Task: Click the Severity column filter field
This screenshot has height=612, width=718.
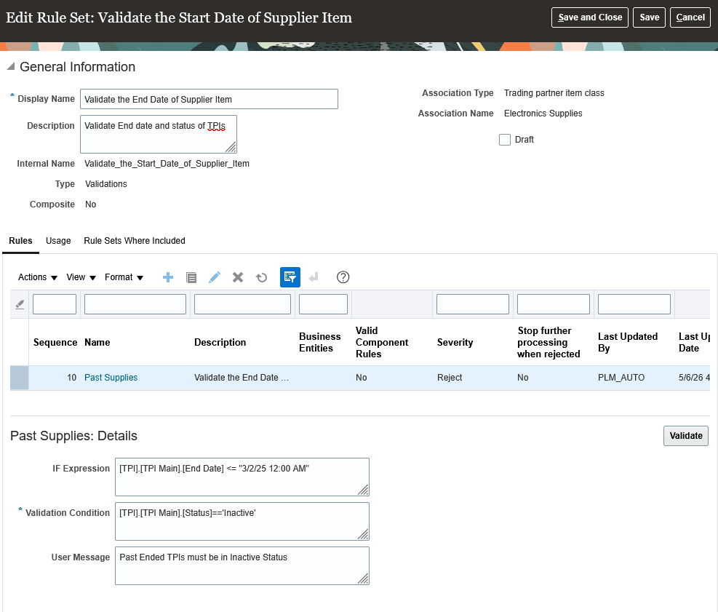Action: 473,304
